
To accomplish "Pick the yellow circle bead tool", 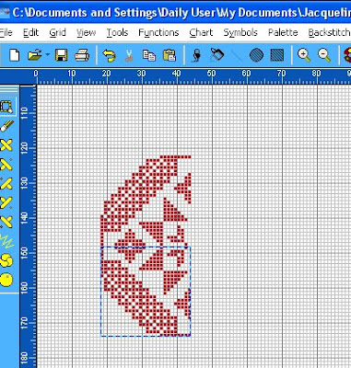I will (x=6, y=280).
